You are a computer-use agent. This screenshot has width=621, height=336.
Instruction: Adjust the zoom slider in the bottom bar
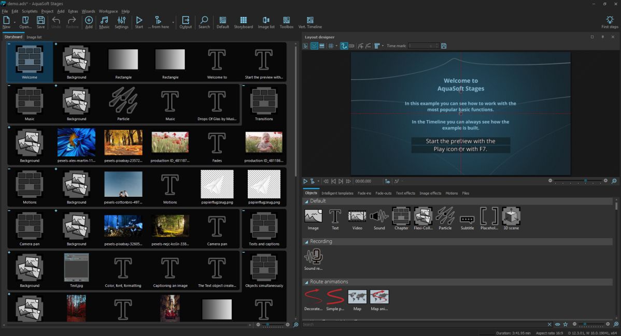[585, 323]
